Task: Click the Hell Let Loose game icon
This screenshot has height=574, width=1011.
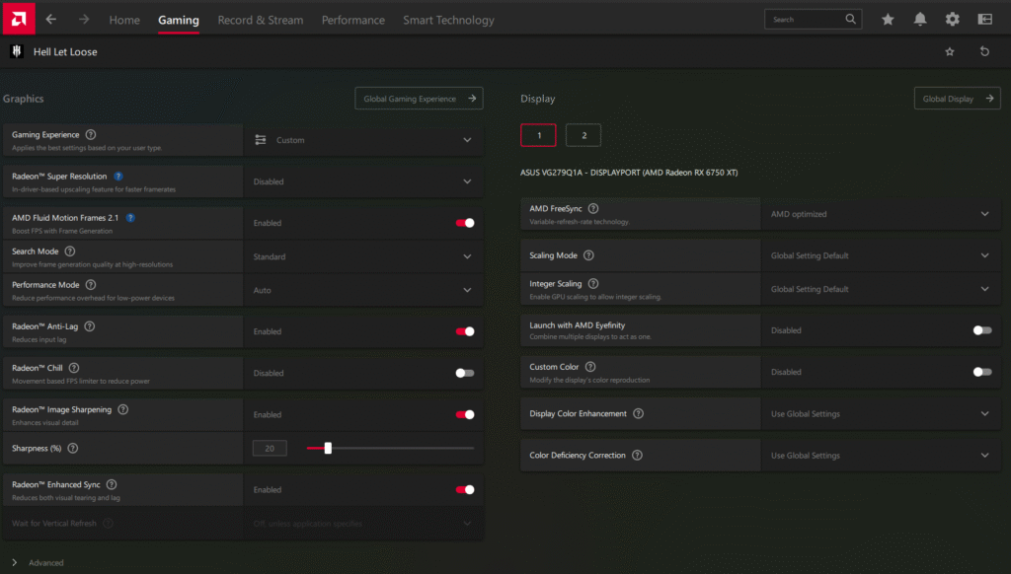Action: (x=17, y=51)
